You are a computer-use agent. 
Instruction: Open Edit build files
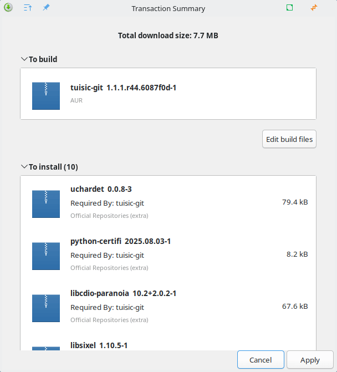coord(289,139)
